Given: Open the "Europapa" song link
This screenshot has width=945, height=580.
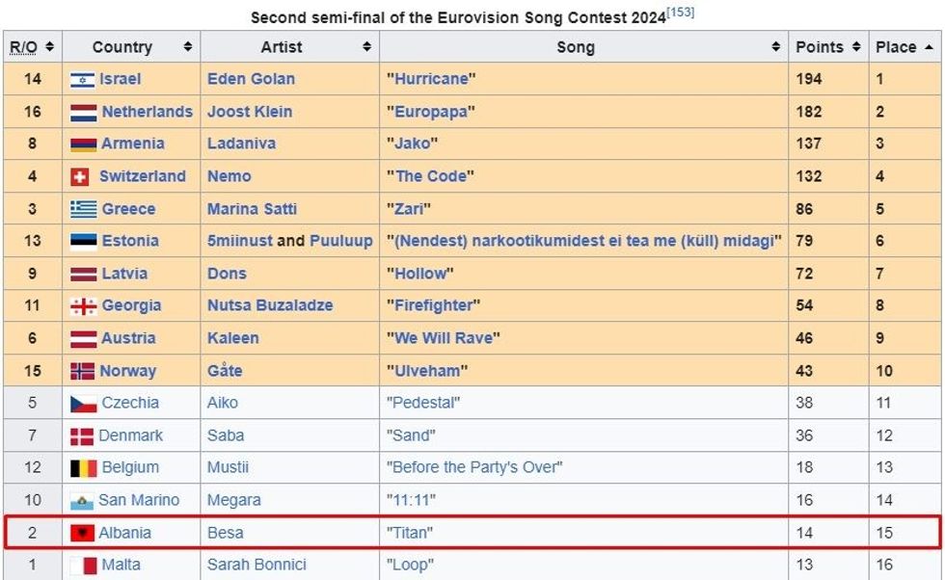Looking at the screenshot, I should pyautogui.click(x=431, y=112).
